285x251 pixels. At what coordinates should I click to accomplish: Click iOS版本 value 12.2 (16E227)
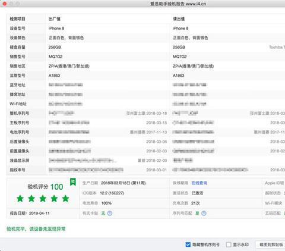pos(112,193)
